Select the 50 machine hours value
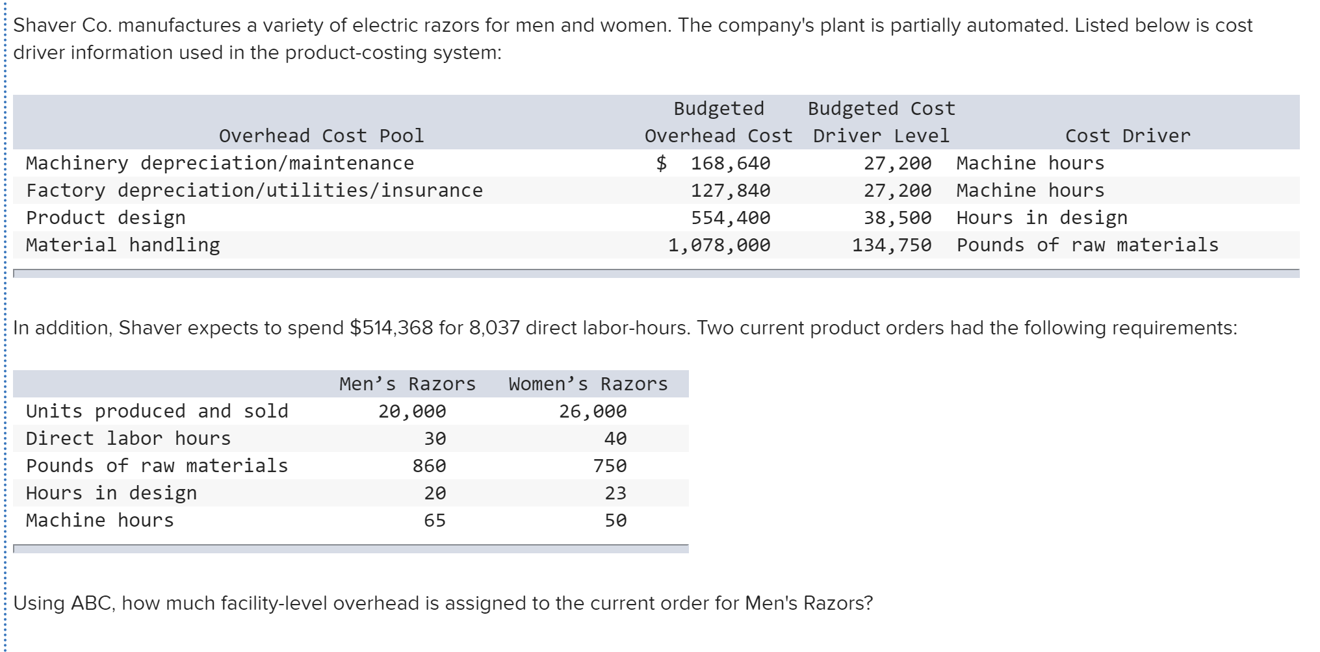 pos(615,520)
